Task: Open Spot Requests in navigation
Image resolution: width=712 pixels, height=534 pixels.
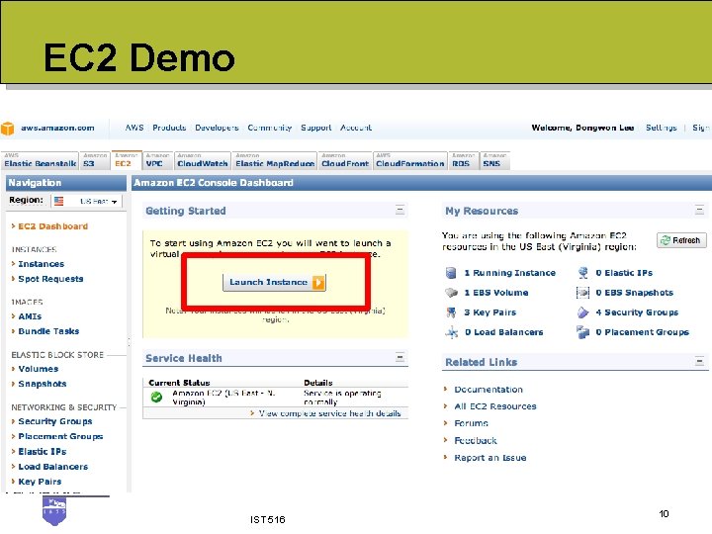Action: 50,279
